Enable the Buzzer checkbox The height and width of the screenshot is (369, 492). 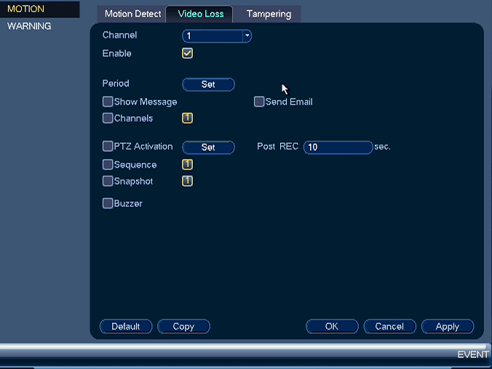point(108,203)
